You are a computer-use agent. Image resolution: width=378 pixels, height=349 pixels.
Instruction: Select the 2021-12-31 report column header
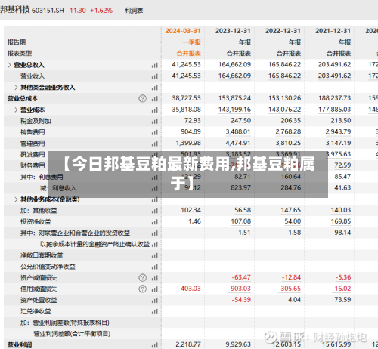[333, 31]
